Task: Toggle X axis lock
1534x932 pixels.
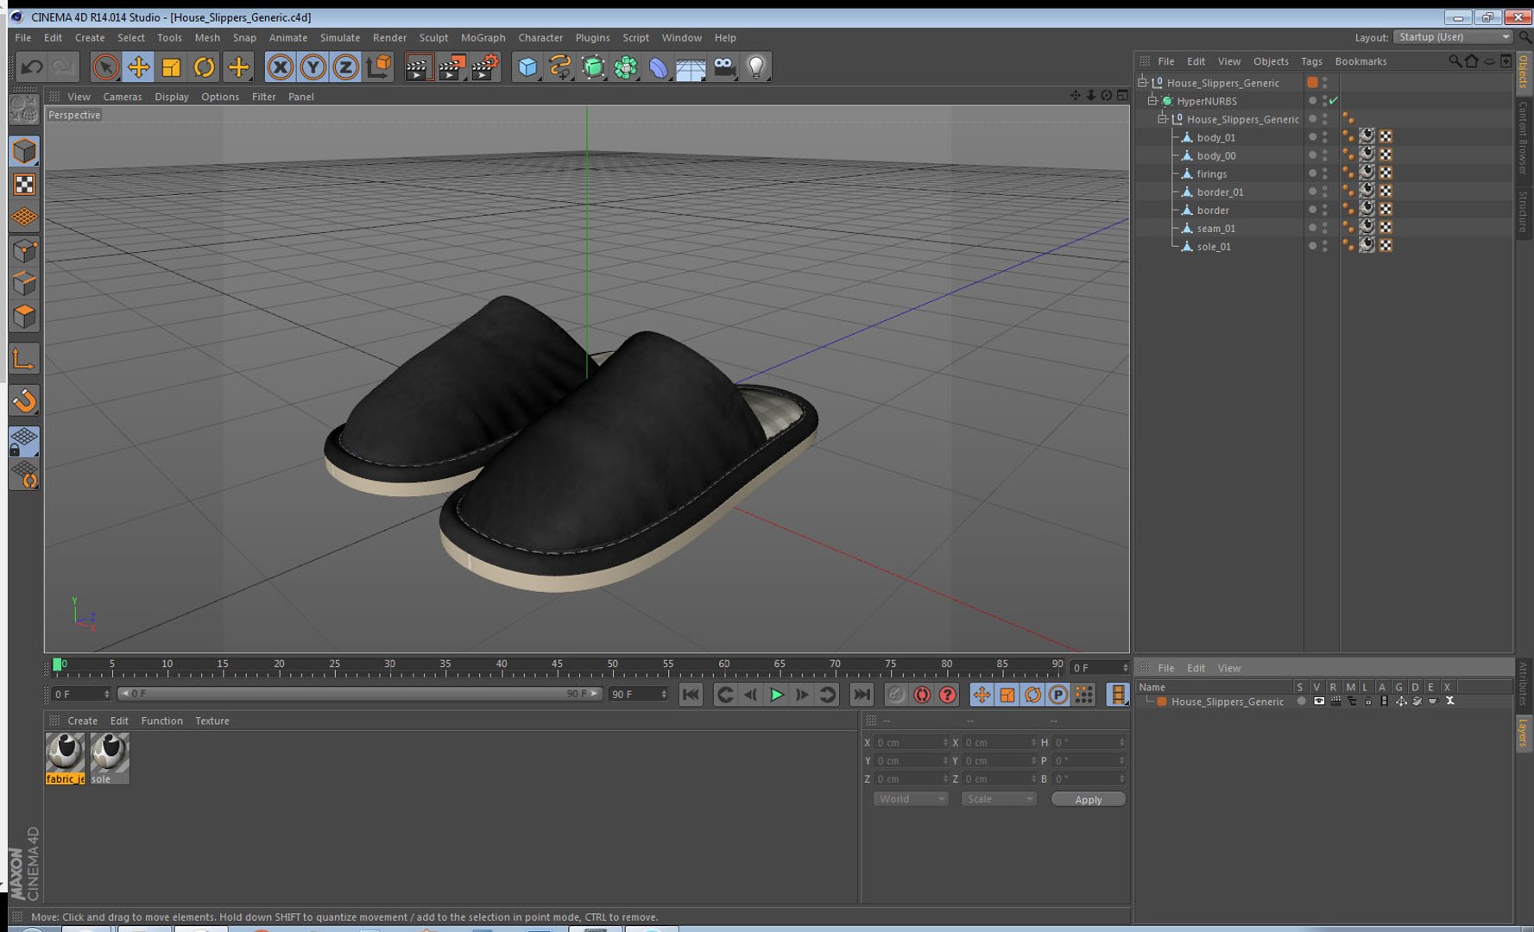Action: click(280, 66)
